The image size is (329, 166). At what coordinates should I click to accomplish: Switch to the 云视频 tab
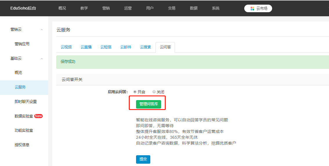click(x=66, y=47)
